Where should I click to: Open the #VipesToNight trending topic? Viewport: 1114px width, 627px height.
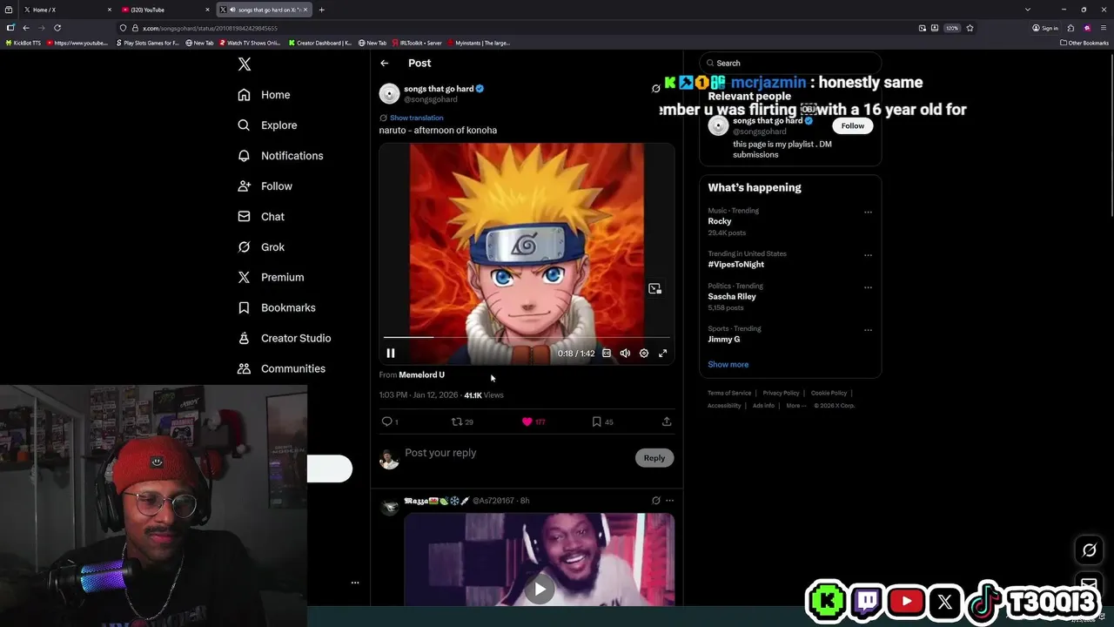pos(736,264)
